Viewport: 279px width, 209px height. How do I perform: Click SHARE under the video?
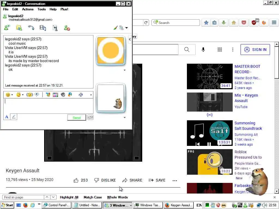pyautogui.click(x=132, y=180)
